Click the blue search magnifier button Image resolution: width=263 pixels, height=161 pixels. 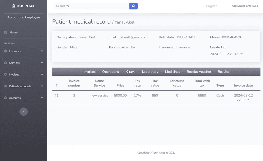click(x=133, y=6)
